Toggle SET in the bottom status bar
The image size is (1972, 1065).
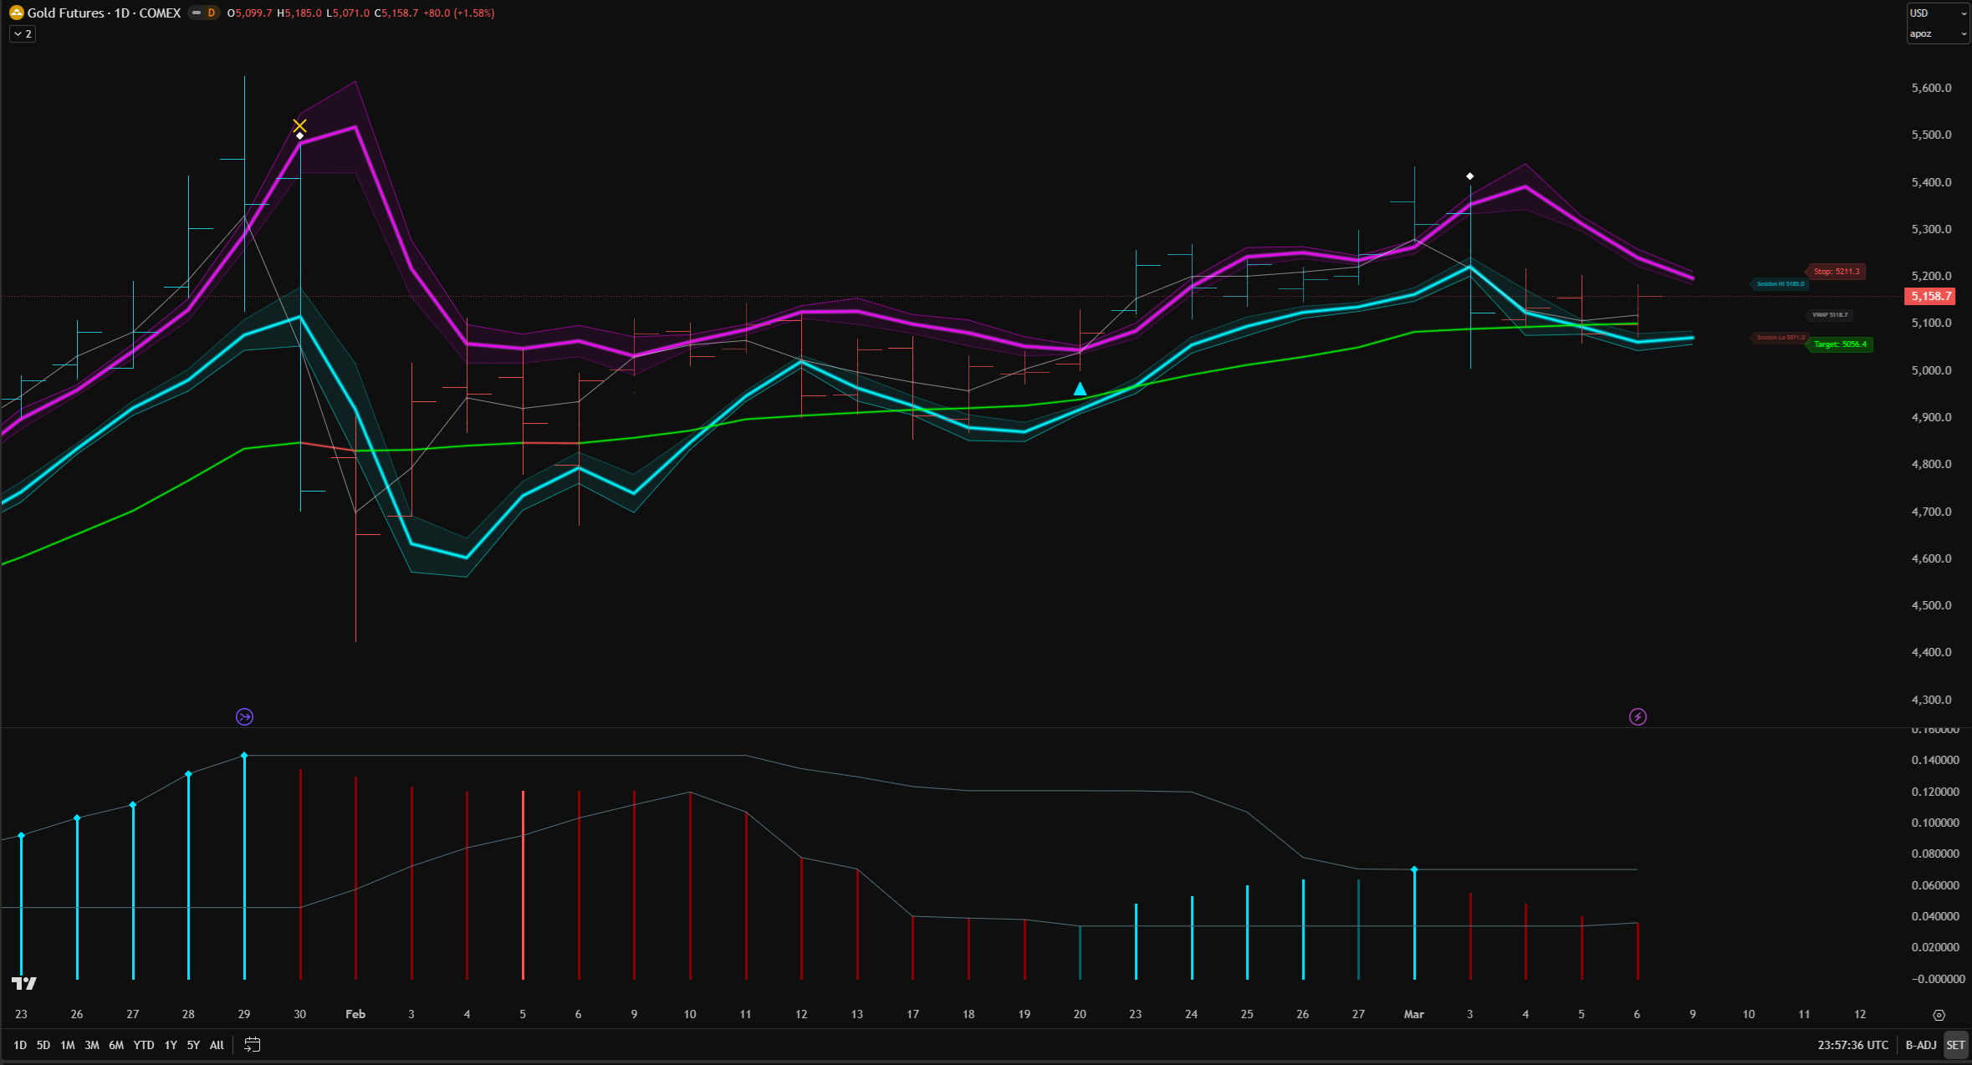click(1956, 1044)
